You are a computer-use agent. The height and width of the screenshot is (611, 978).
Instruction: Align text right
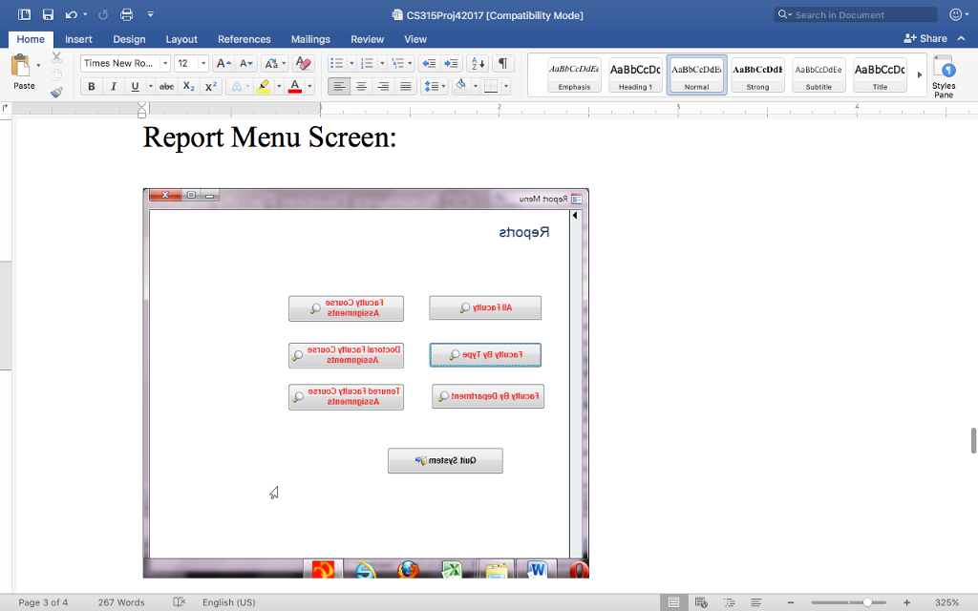pyautogui.click(x=383, y=87)
